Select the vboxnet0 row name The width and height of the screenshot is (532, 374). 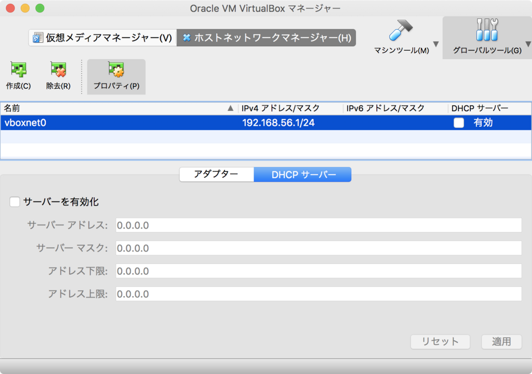pos(25,123)
